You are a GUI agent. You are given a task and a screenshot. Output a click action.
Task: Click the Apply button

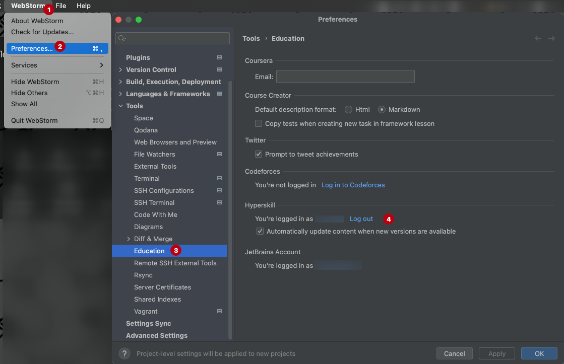point(497,353)
